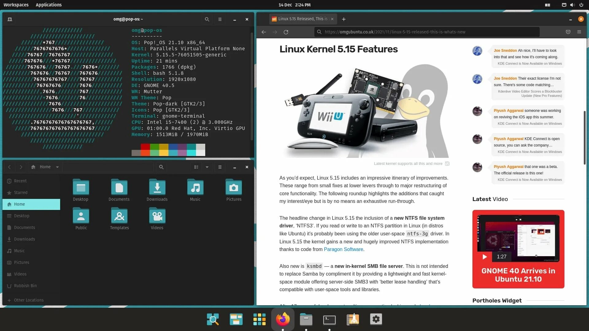This screenshot has height=331, width=589.
Task: Click the Files search icon
Action: [x=161, y=167]
